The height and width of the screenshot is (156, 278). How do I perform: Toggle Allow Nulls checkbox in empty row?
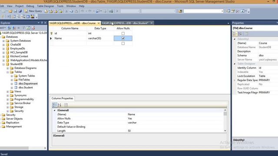pyautogui.click(x=123, y=43)
